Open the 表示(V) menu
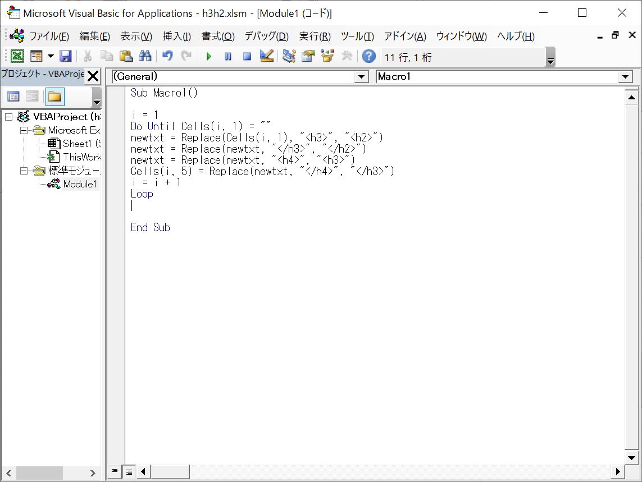 coord(136,36)
